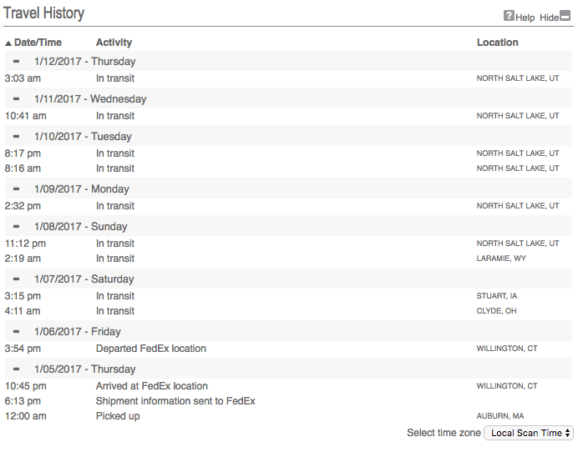The image size is (578, 452).
Task: Collapse the 1/06/2017 Friday group
Action: 17,331
